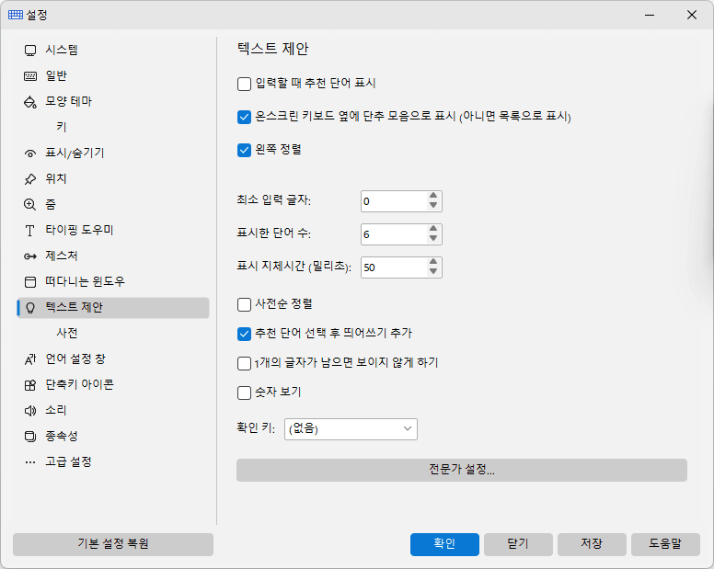Click the 단축키 아이콘 grid icon
Image resolution: width=714 pixels, height=569 pixels.
pos(30,385)
